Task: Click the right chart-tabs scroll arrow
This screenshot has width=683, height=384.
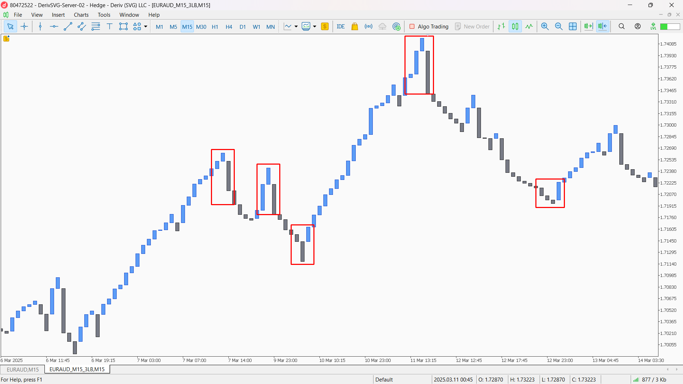Action: click(x=677, y=369)
